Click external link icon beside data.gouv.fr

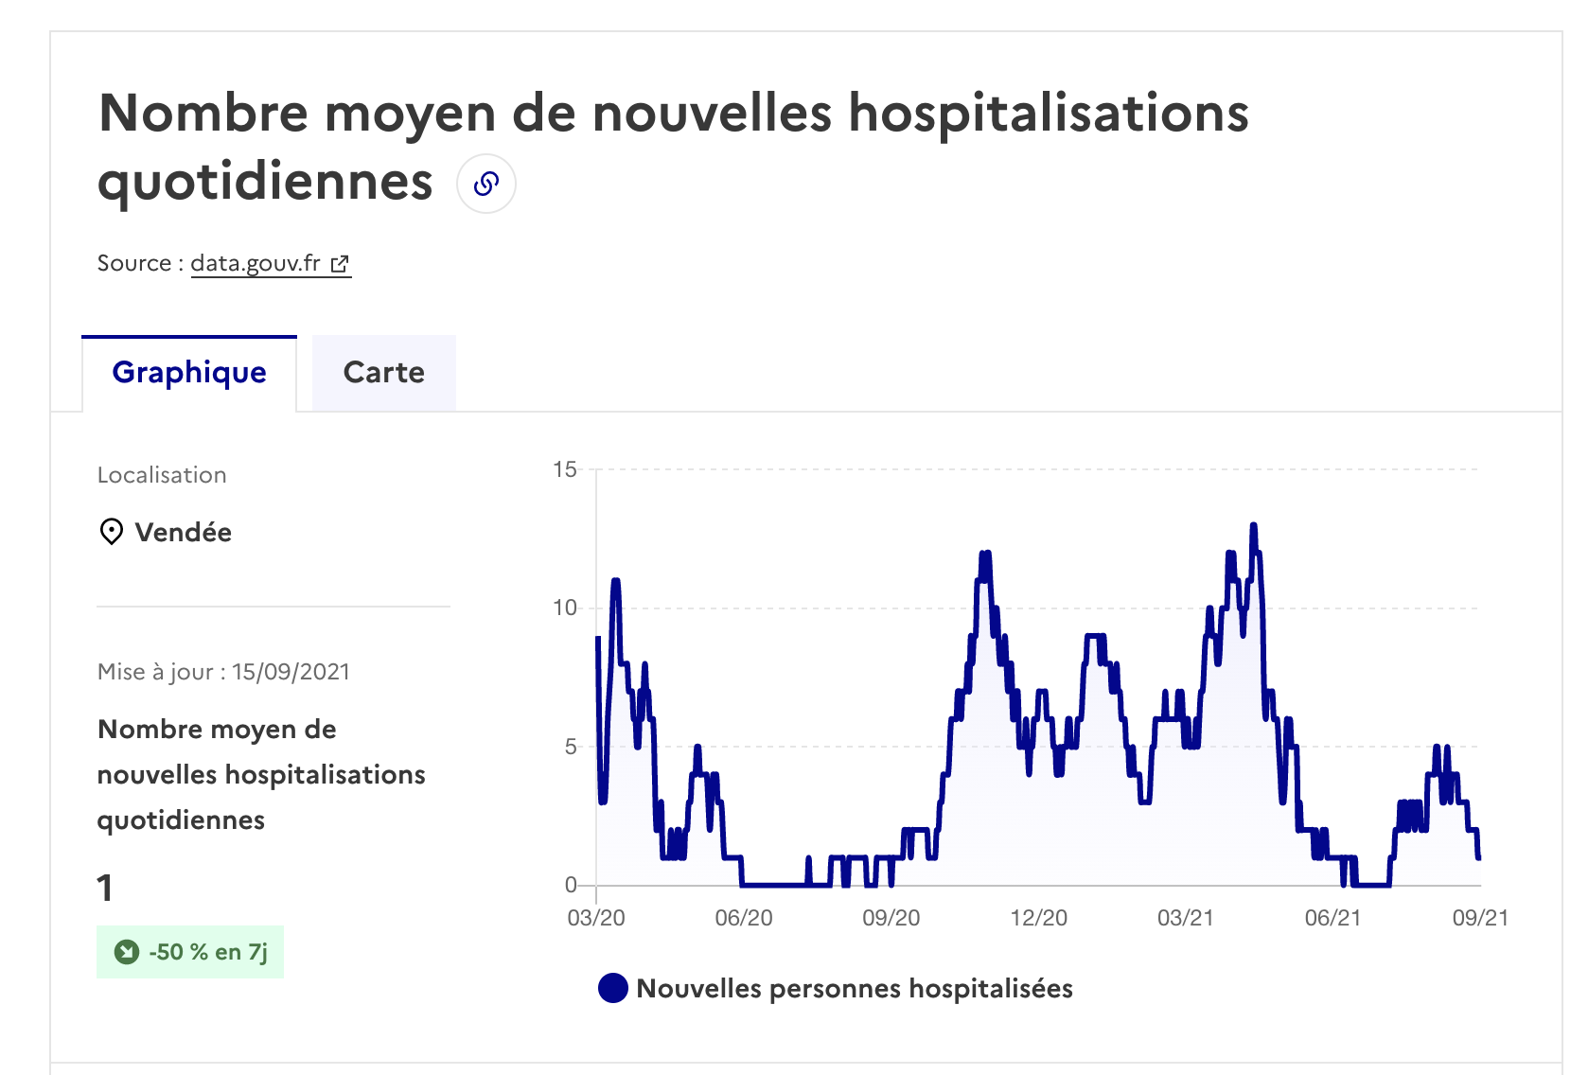pos(340,264)
